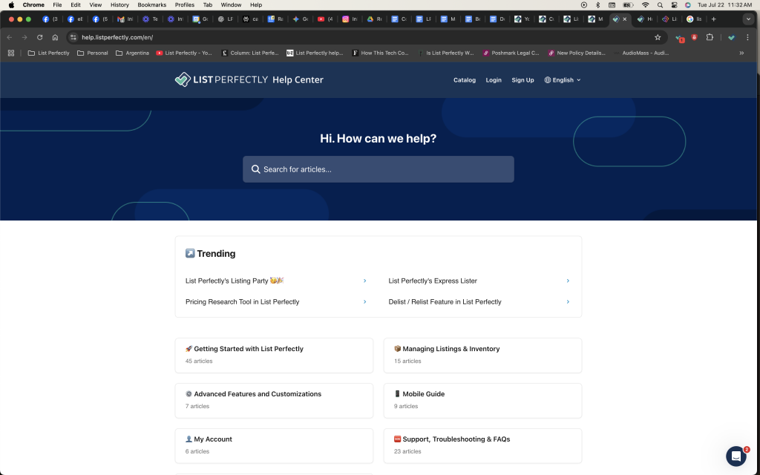Open the List Perfectly bookmarks folder
Screen dimensions: 760x475
[48, 53]
